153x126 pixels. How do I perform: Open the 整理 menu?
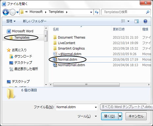(x=11, y=21)
